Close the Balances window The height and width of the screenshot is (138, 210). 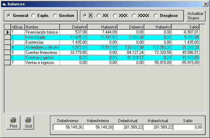[205, 3]
